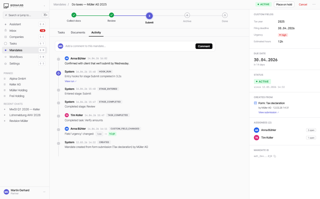Click the Inbox tray icon

click(6, 31)
